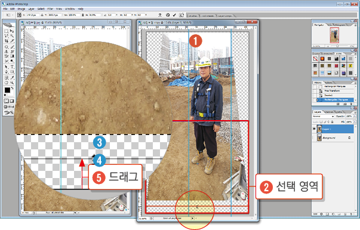Image resolution: width=360 pixels, height=230 pixels.
Task: Toggle Background layer visibility box
Action: [x=314, y=137]
